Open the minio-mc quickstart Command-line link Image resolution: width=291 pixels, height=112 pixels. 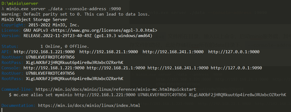tap(106, 89)
